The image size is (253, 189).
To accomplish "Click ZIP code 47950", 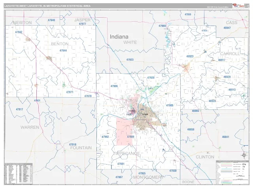I will point(188,15).
